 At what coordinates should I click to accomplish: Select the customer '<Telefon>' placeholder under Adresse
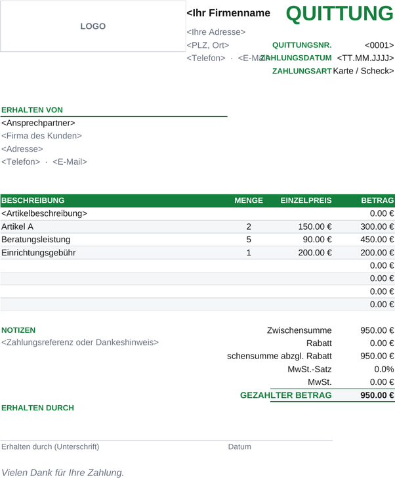click(x=21, y=162)
